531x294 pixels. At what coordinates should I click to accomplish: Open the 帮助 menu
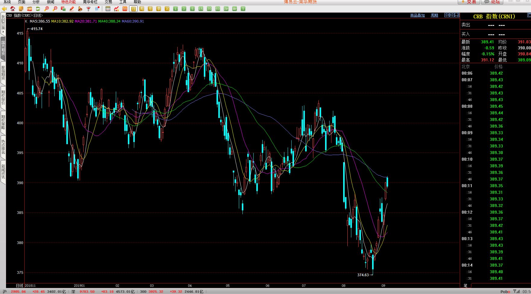[x=137, y=2]
